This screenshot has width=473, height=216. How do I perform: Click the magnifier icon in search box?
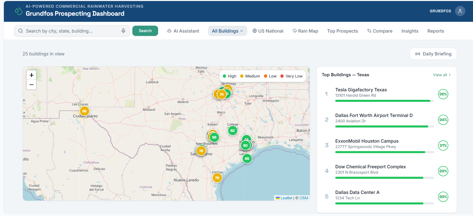pos(21,31)
